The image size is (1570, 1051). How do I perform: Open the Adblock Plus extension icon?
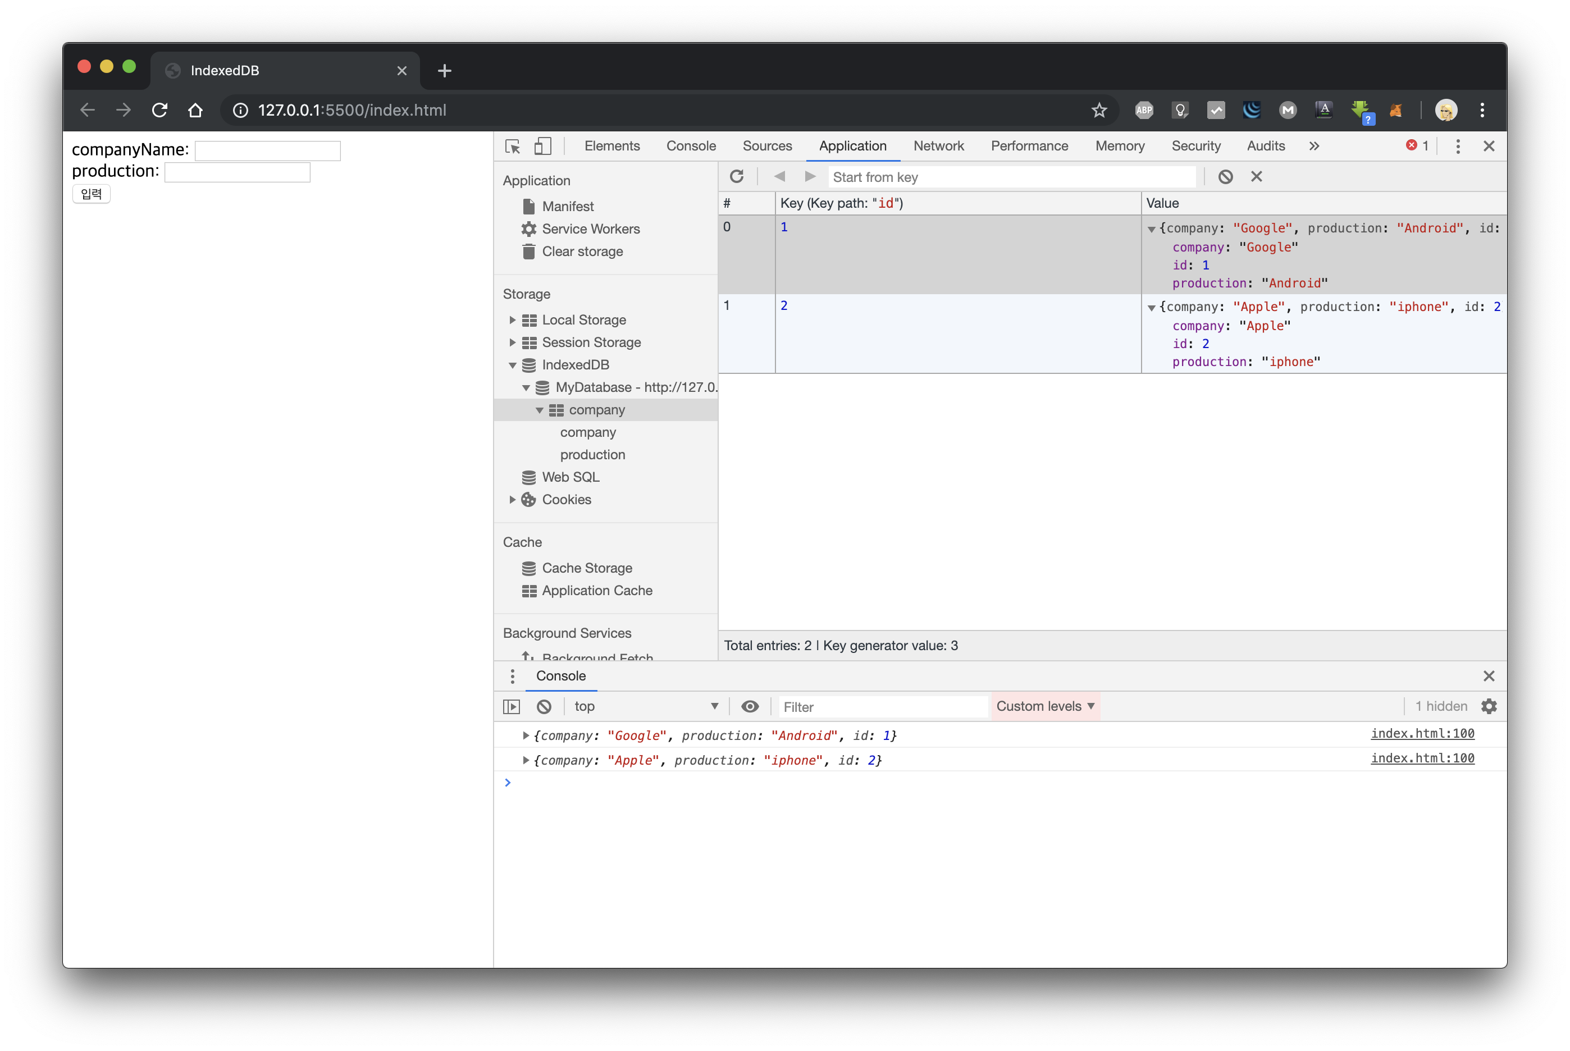pyautogui.click(x=1144, y=110)
